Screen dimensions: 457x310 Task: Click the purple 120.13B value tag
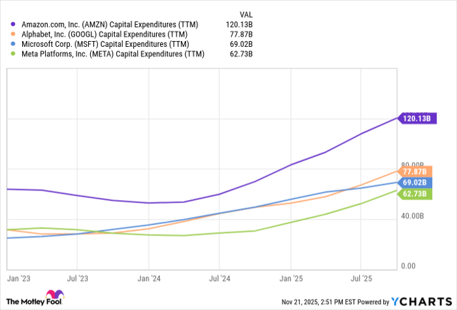point(414,119)
